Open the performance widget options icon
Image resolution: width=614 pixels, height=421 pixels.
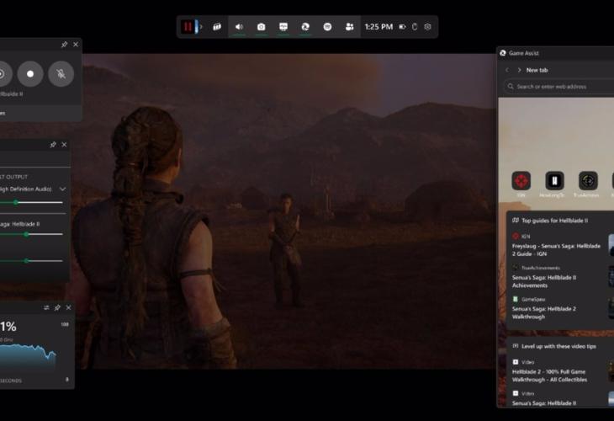(x=46, y=307)
